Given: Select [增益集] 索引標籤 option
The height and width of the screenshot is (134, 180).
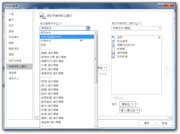Looking at the screenshot, I should [x=67, y=122].
